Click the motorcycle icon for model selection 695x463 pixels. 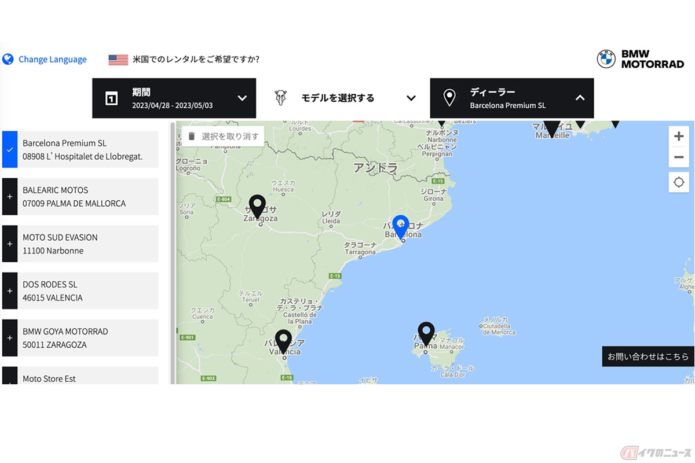[x=281, y=98]
